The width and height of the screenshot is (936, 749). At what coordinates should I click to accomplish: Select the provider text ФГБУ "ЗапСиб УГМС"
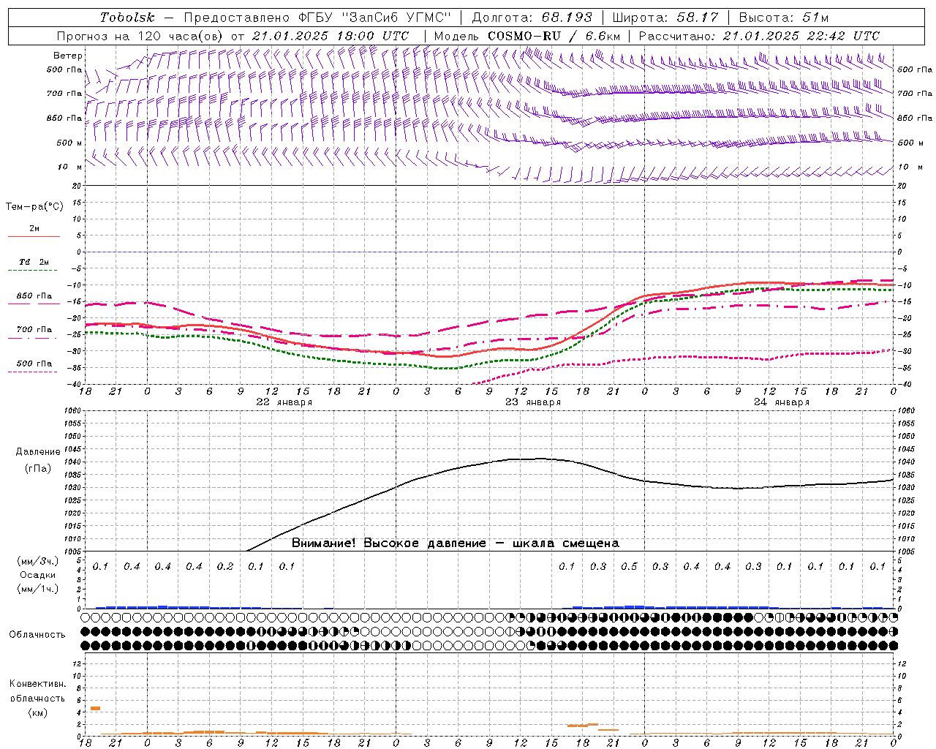pyautogui.click(x=373, y=18)
